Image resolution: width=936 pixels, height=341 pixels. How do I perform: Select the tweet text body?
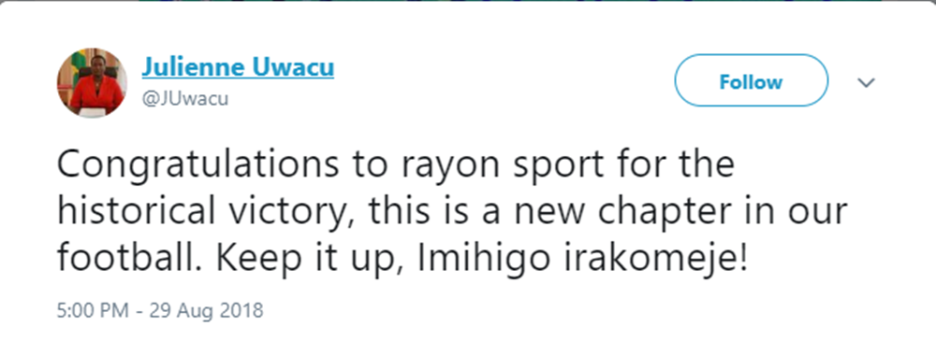point(452,212)
